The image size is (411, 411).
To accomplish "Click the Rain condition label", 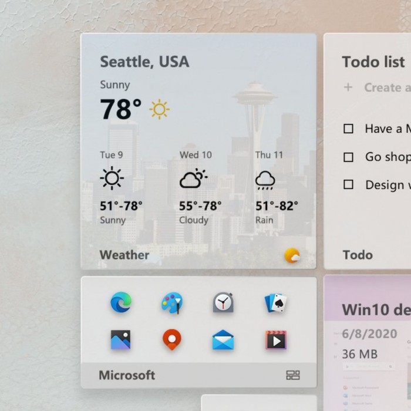I will (264, 220).
